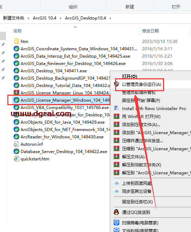Image resolution: width=191 pixels, height=232 pixels.
Task: Choose 打开(O) from the context menu
Action: [129, 77]
